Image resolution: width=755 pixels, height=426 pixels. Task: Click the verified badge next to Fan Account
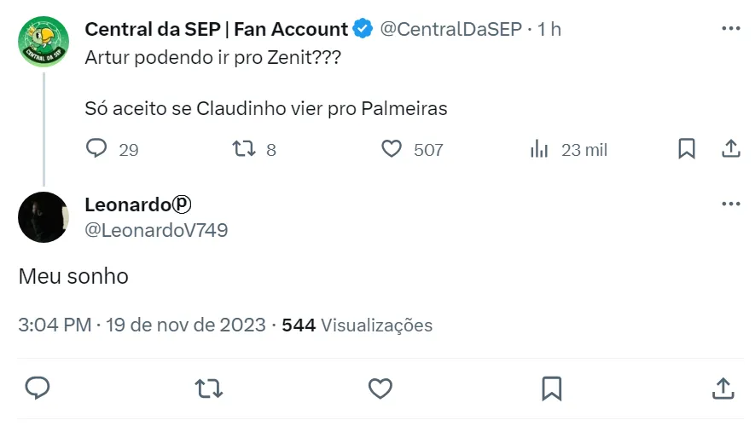point(363,29)
